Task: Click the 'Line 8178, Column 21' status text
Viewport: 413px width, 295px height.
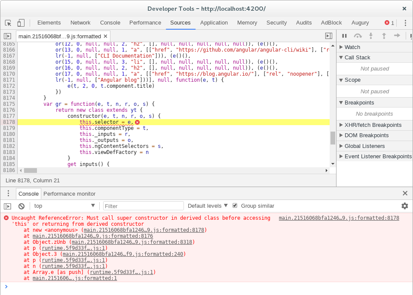Action: [x=33, y=181]
